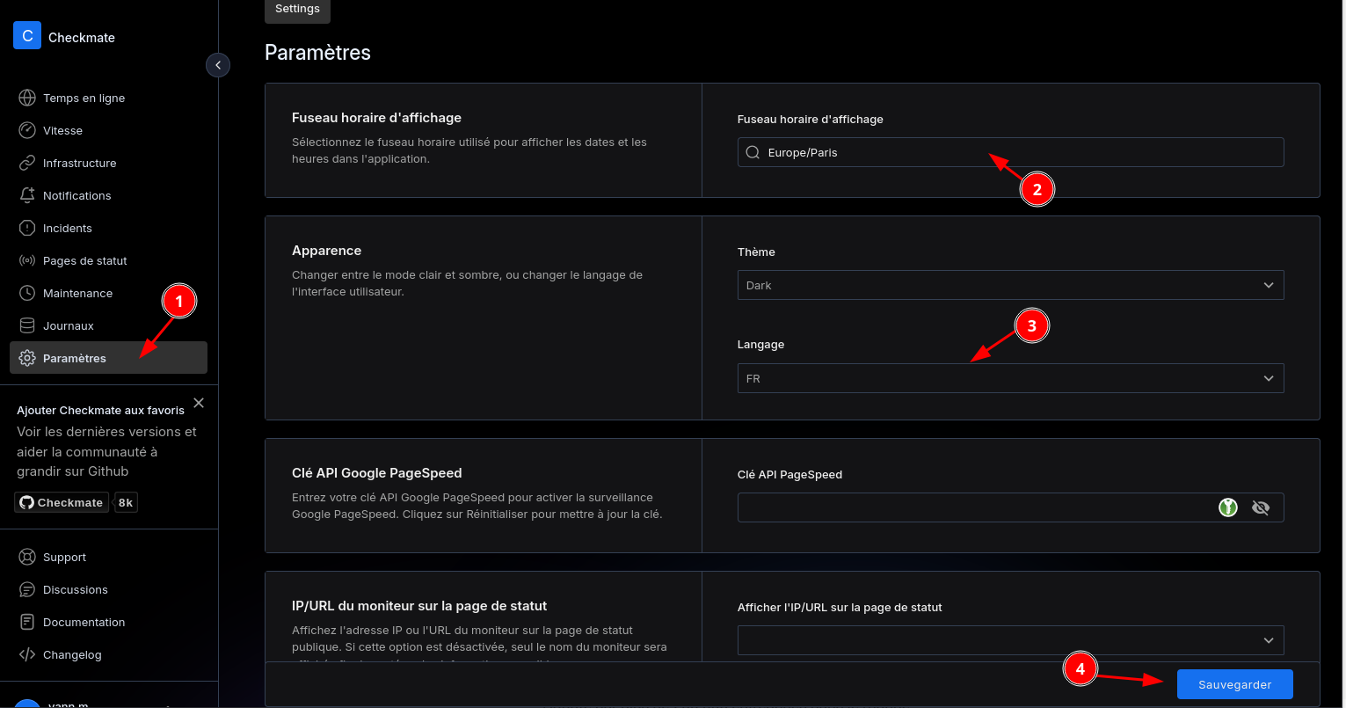The height and width of the screenshot is (708, 1346).
Task: Open Documentation from the sidebar
Action: [x=84, y=622]
